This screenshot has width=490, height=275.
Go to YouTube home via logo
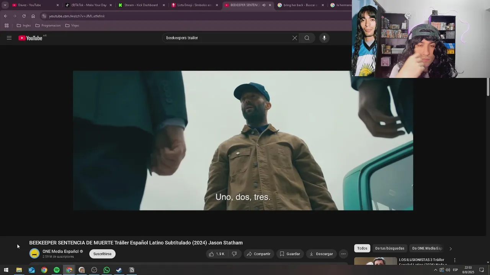tap(30, 38)
